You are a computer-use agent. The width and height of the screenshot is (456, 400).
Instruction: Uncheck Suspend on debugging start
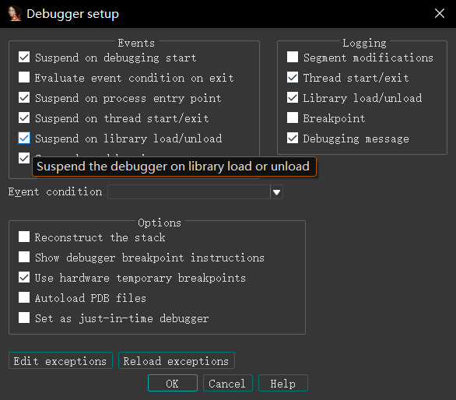(24, 57)
